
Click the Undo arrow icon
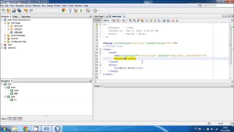pyautogui.click(x=26, y=11)
